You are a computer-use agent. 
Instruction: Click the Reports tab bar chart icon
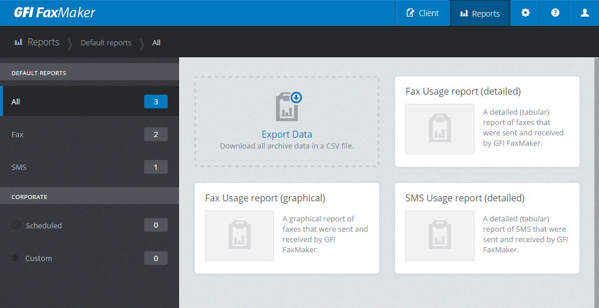click(x=464, y=13)
